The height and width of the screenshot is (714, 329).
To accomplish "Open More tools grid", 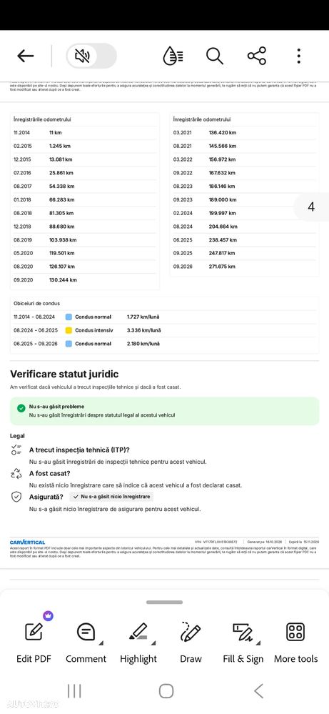I will (x=295, y=642).
